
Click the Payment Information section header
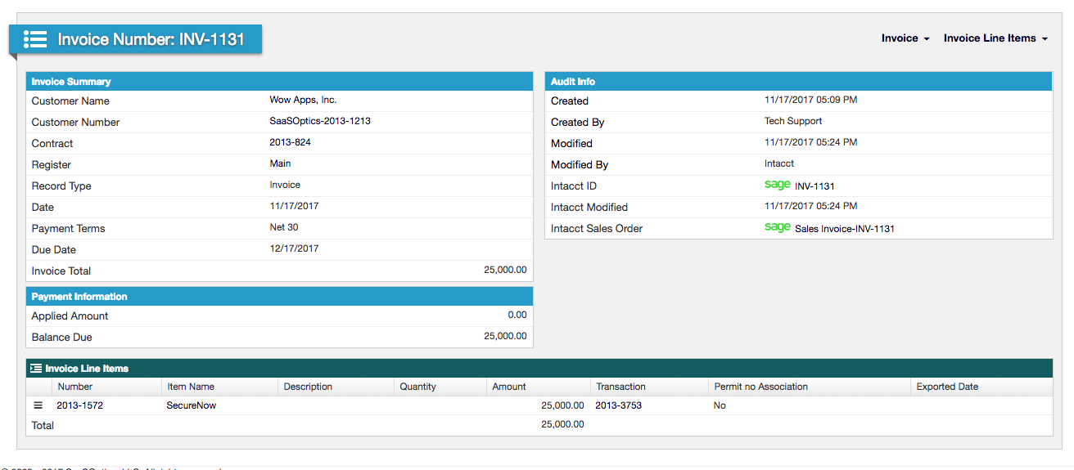[x=280, y=296]
